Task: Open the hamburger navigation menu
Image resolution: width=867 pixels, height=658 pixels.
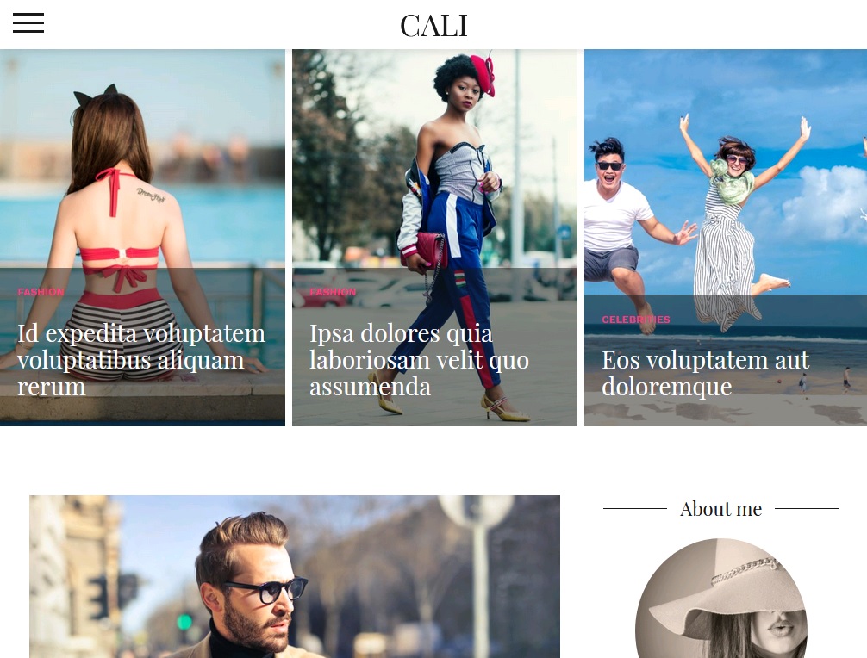Action: (28, 23)
